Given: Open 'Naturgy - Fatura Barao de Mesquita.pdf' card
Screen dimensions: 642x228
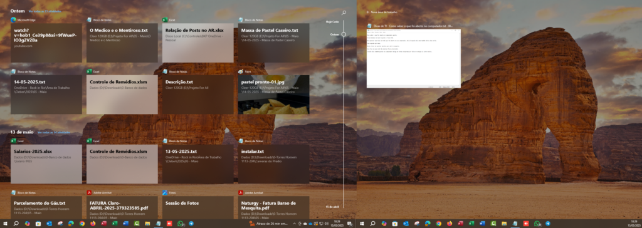Looking at the screenshot, I should coord(273,207).
